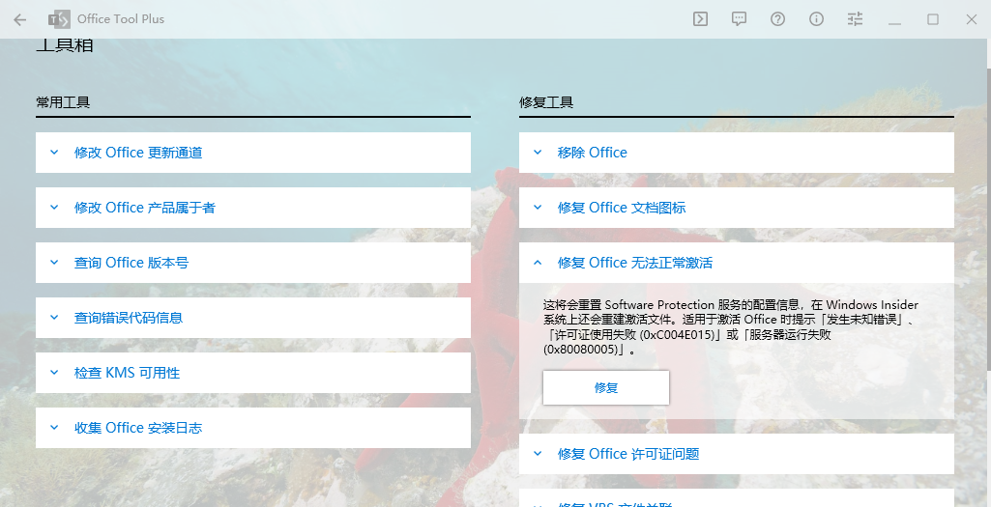The height and width of the screenshot is (507, 991).
Task: Expand chevron beside 修复 Office 文档图标
Action: [x=538, y=207]
